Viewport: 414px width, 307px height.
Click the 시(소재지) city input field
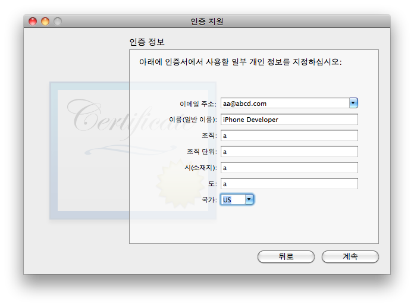click(x=289, y=168)
